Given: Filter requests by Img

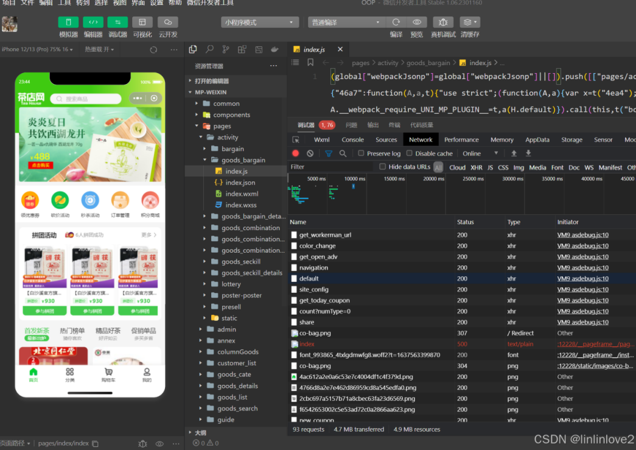Looking at the screenshot, I should click(519, 167).
